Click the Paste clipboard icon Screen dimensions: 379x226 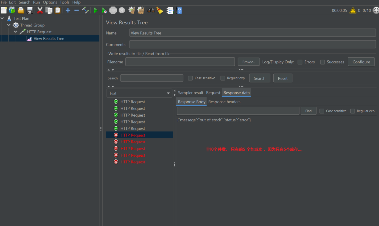point(57,10)
